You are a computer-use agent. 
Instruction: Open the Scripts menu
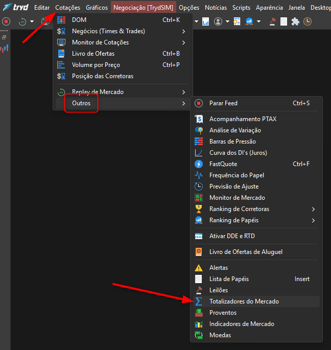click(x=241, y=8)
